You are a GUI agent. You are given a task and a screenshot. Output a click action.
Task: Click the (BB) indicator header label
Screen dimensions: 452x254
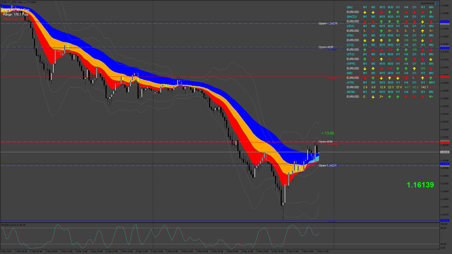coord(350,73)
